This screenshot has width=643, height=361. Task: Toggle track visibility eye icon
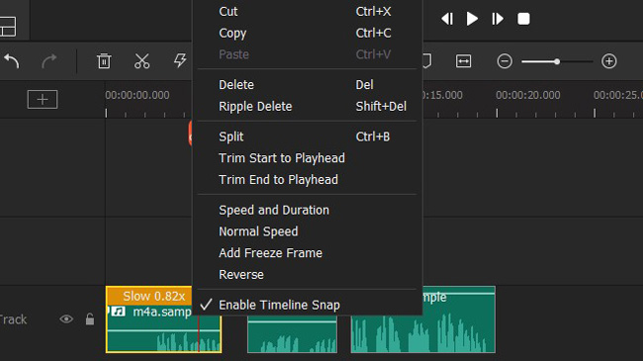point(66,319)
